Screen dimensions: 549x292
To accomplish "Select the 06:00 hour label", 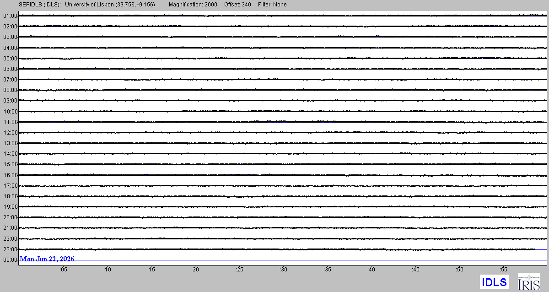I will tap(10, 69).
